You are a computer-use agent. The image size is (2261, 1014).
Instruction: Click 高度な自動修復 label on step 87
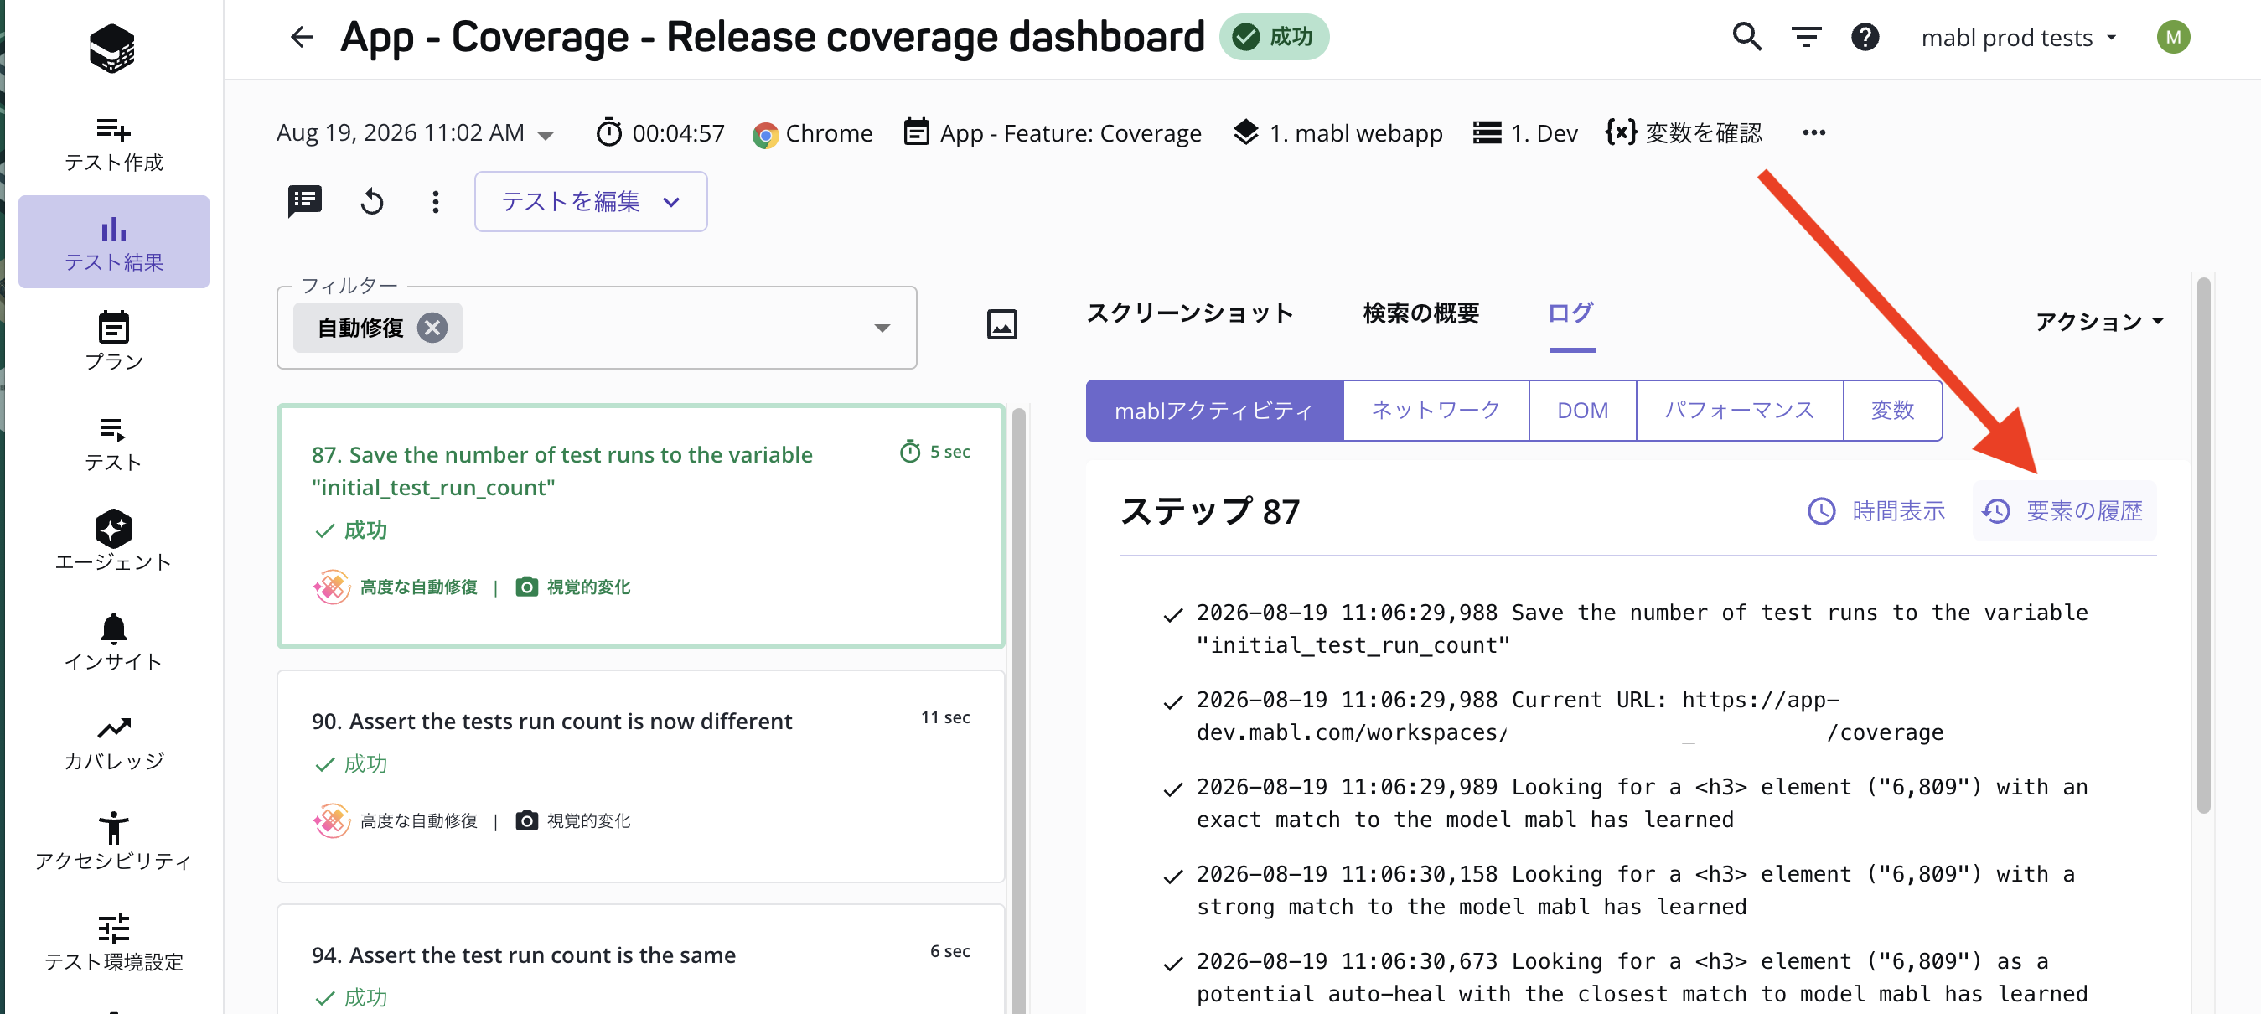click(x=419, y=587)
